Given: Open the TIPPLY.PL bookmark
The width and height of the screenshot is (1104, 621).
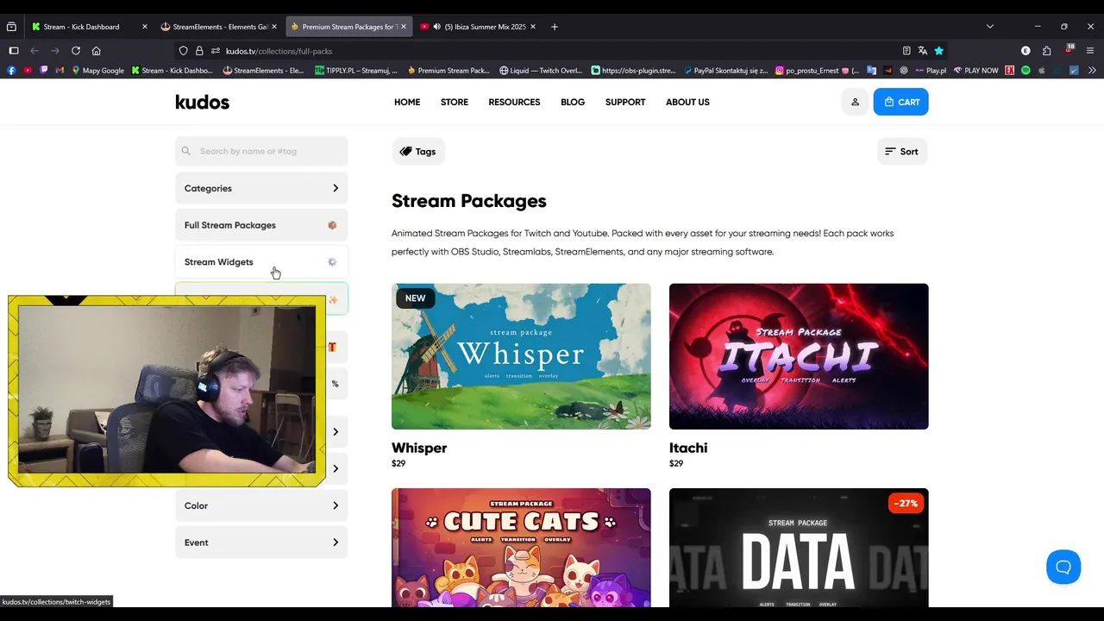Looking at the screenshot, I should (356, 71).
